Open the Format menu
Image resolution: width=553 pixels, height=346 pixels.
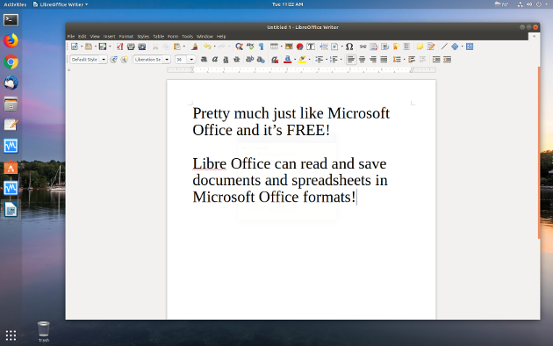[x=126, y=36]
